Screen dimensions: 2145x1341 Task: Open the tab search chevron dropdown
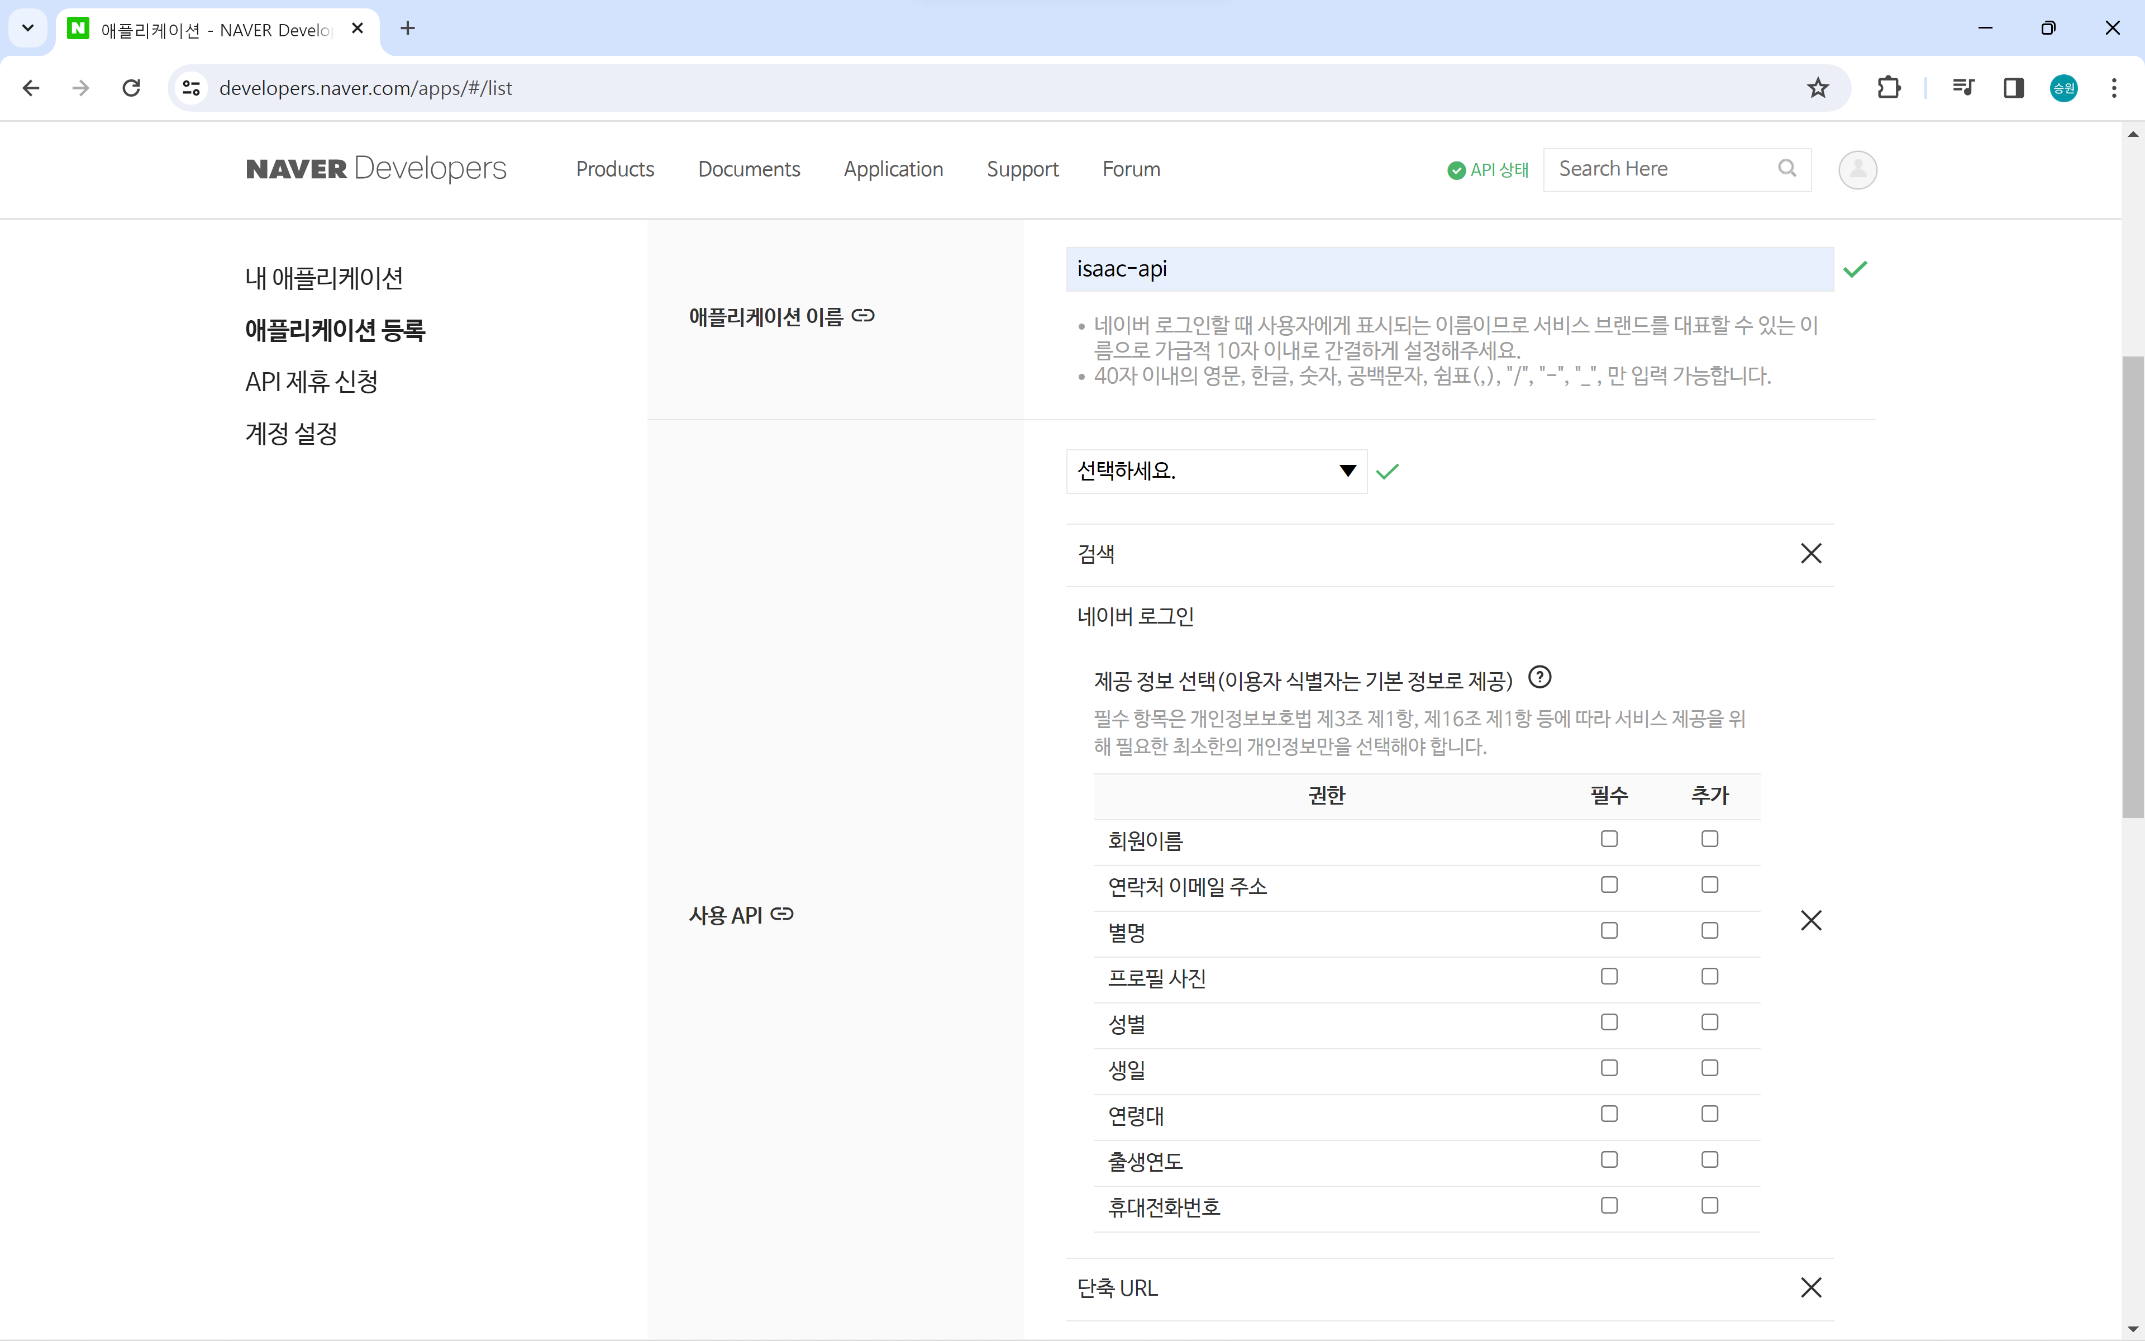coord(27,28)
